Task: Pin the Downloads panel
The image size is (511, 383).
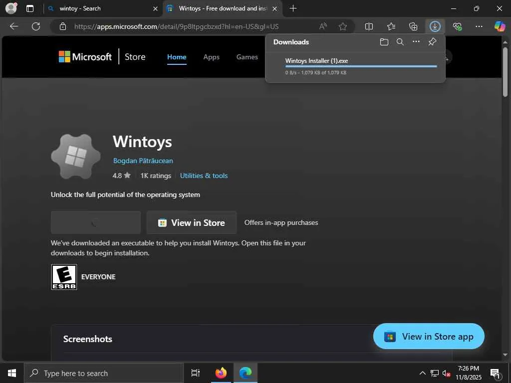Action: [x=432, y=42]
